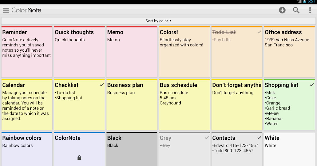Toggle the checkmark on the Checklist note
The width and height of the screenshot is (317, 166).
coord(102,85)
